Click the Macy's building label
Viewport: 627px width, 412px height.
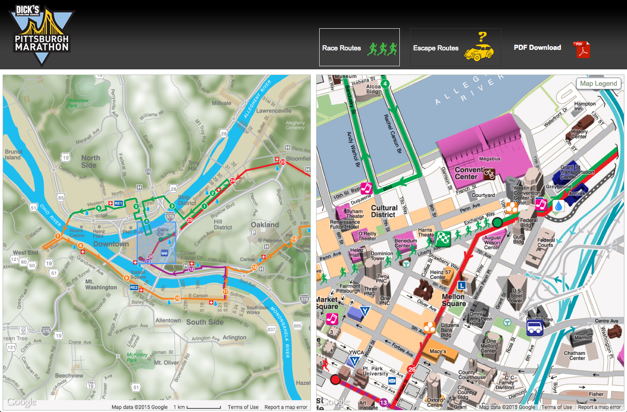pyautogui.click(x=438, y=352)
